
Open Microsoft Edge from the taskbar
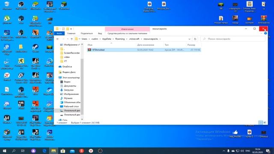(x=45, y=151)
